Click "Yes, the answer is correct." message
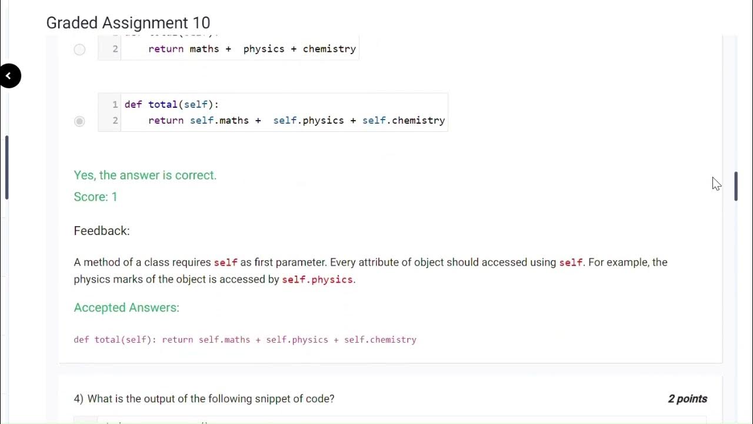Screen dimensions: 753x424 pos(145,175)
